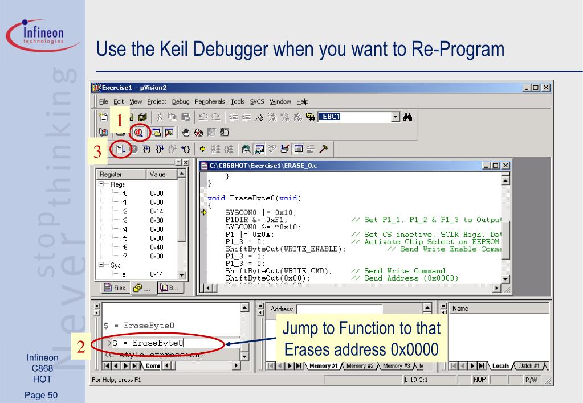Toggle the Project Window toolbar button
The height and width of the screenshot is (403, 583).
point(156,133)
